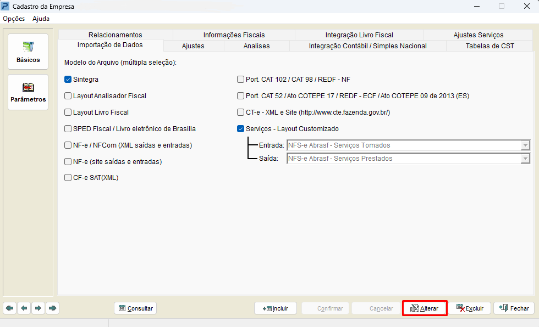The height and width of the screenshot is (327, 539).
Task: Open Integração Contábil / Simples Nacional tab
Action: (368, 46)
